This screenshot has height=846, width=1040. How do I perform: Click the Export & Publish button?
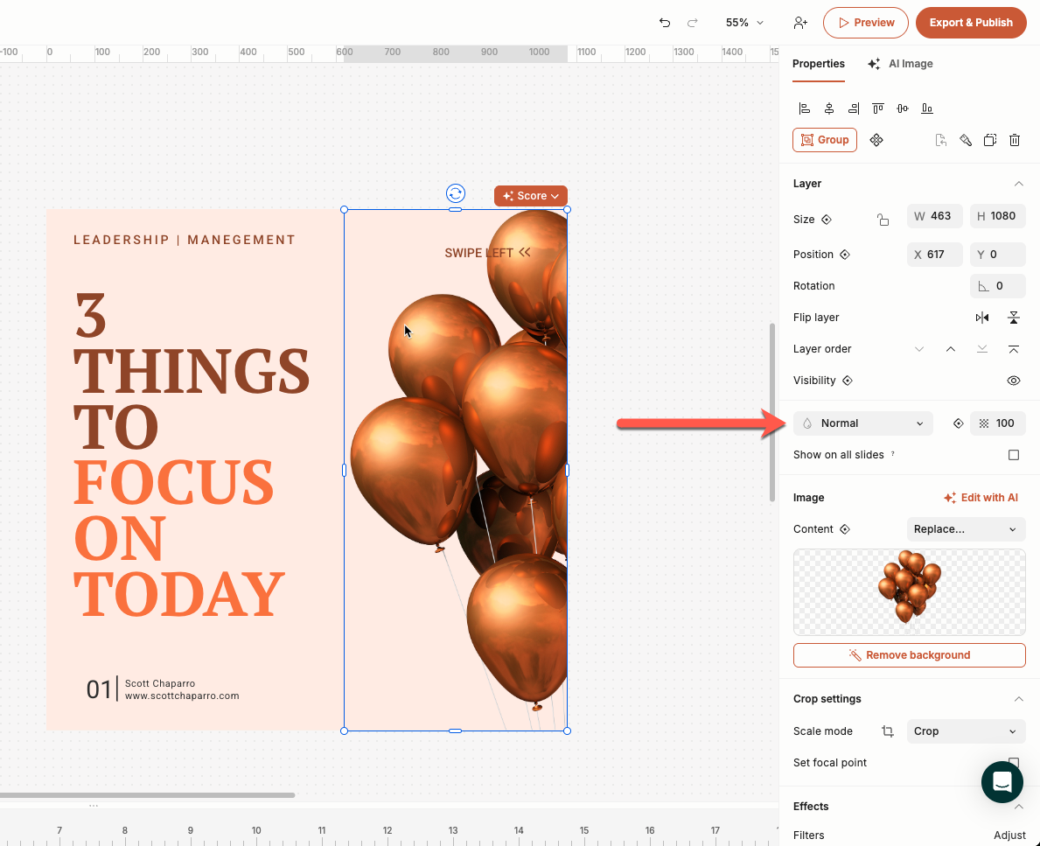click(x=971, y=23)
